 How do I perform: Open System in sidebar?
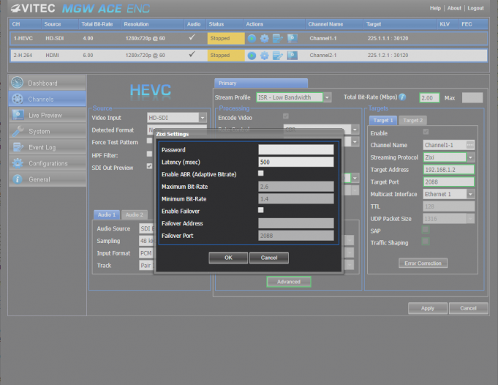point(48,131)
